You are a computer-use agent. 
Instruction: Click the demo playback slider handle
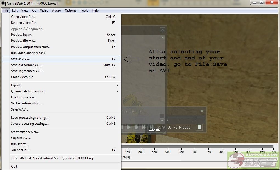195,118
